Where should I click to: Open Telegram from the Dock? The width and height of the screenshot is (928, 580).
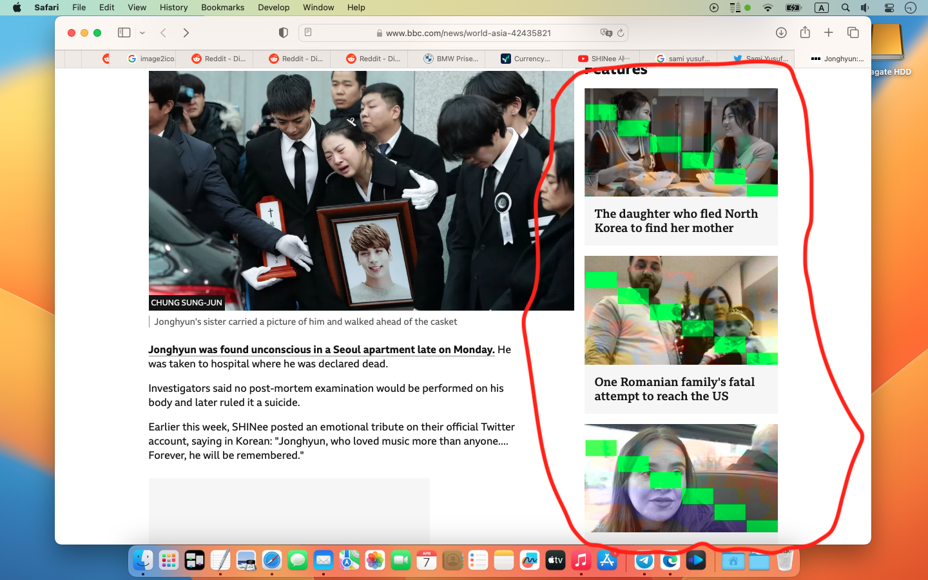click(644, 560)
